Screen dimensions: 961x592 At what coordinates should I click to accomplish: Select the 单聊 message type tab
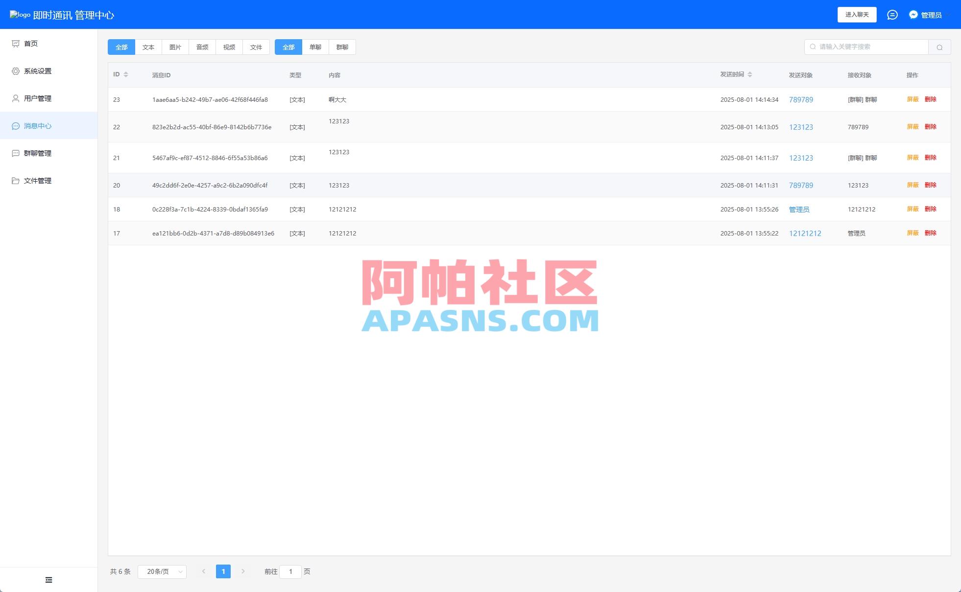tap(315, 47)
